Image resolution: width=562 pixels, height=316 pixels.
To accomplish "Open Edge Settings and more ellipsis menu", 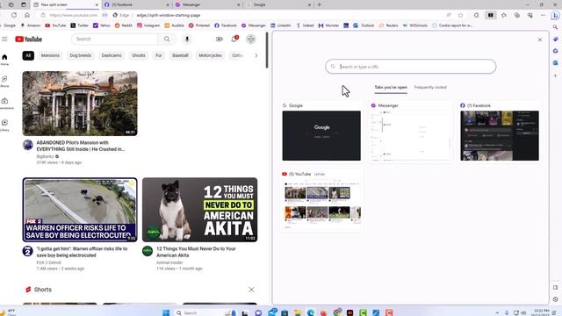I will coord(543,15).
